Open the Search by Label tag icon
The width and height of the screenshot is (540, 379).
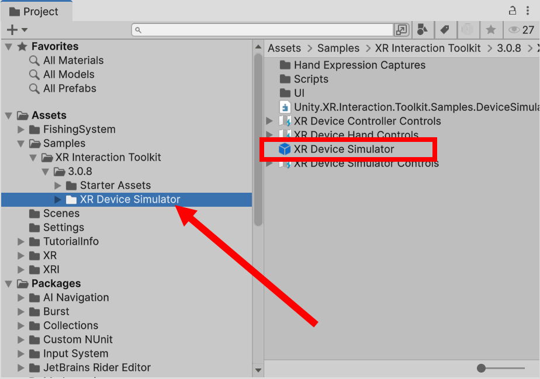445,30
